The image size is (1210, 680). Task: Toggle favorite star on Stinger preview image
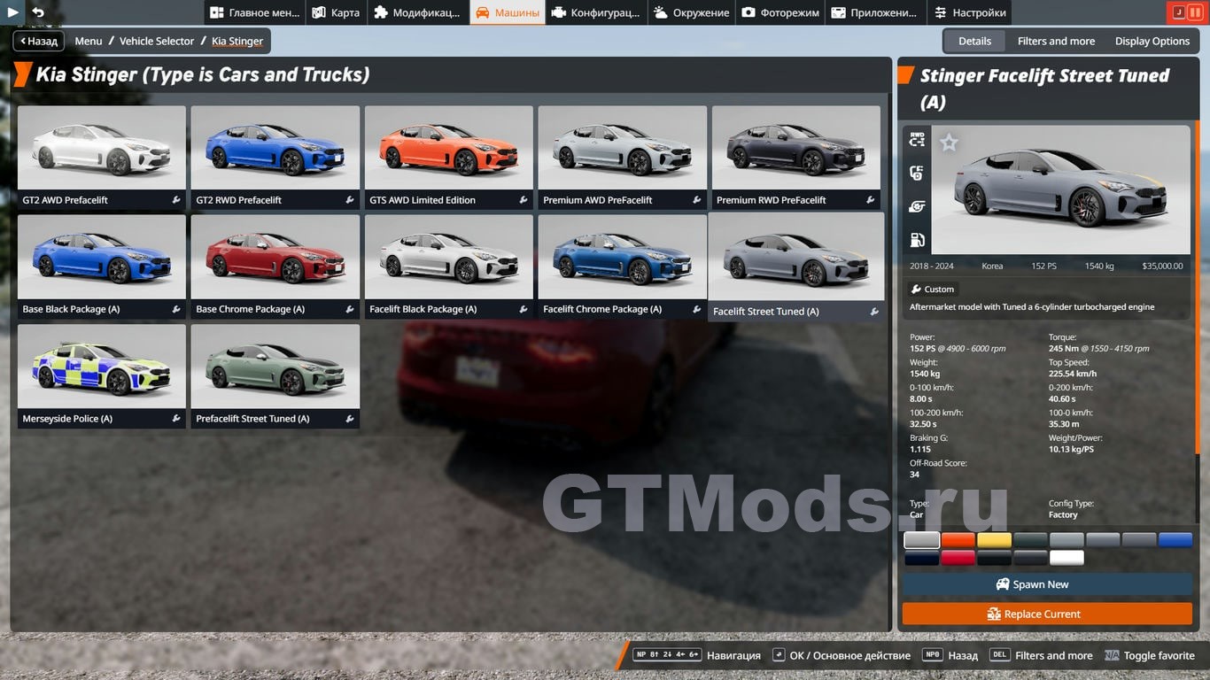949,143
